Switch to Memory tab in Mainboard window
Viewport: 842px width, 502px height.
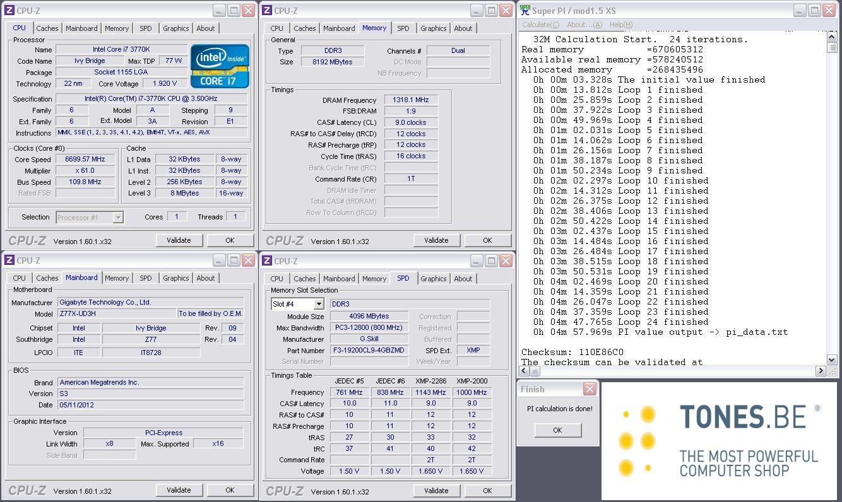[x=117, y=278]
